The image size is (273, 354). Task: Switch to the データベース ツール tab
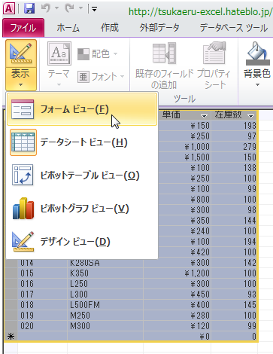(234, 28)
